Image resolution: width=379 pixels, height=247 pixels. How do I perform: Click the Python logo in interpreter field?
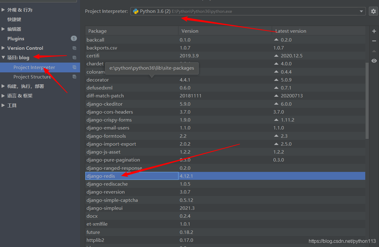[136, 11]
